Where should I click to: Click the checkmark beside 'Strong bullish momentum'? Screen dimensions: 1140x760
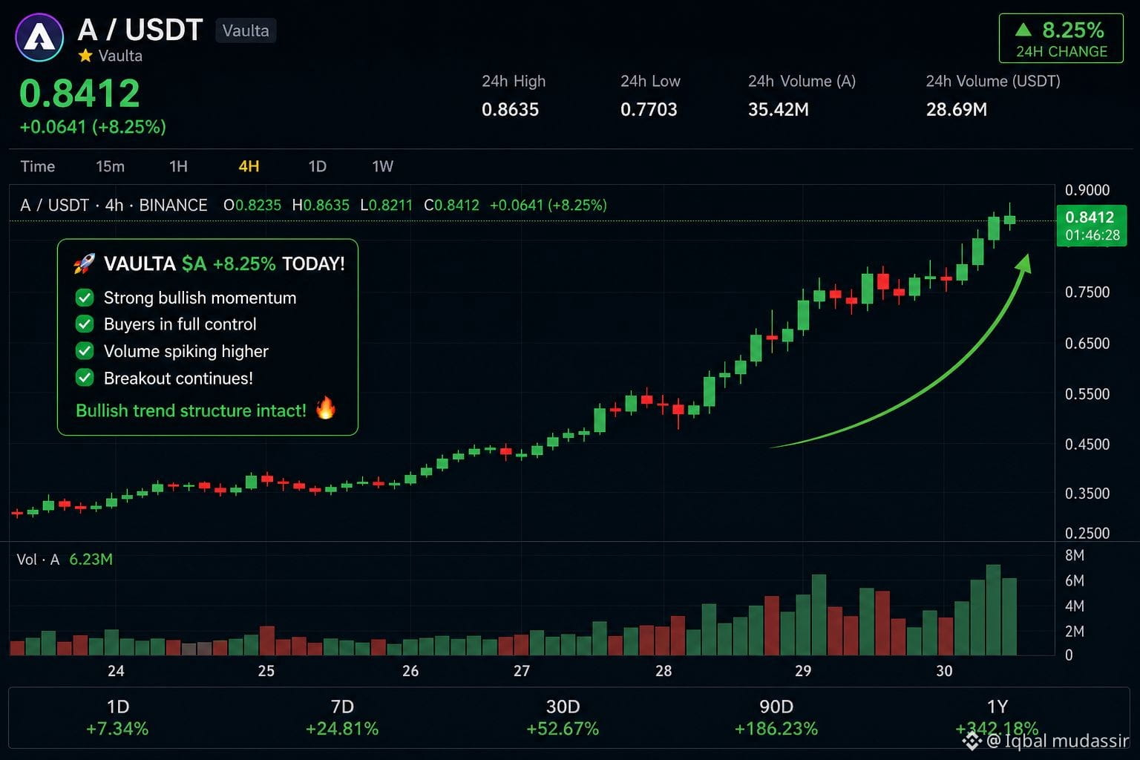(x=85, y=298)
